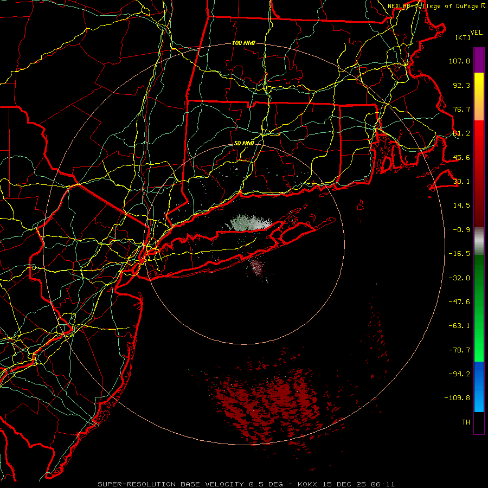Click the purple segment of the color bar
Viewport: 488px width, 488px height.
click(479, 61)
